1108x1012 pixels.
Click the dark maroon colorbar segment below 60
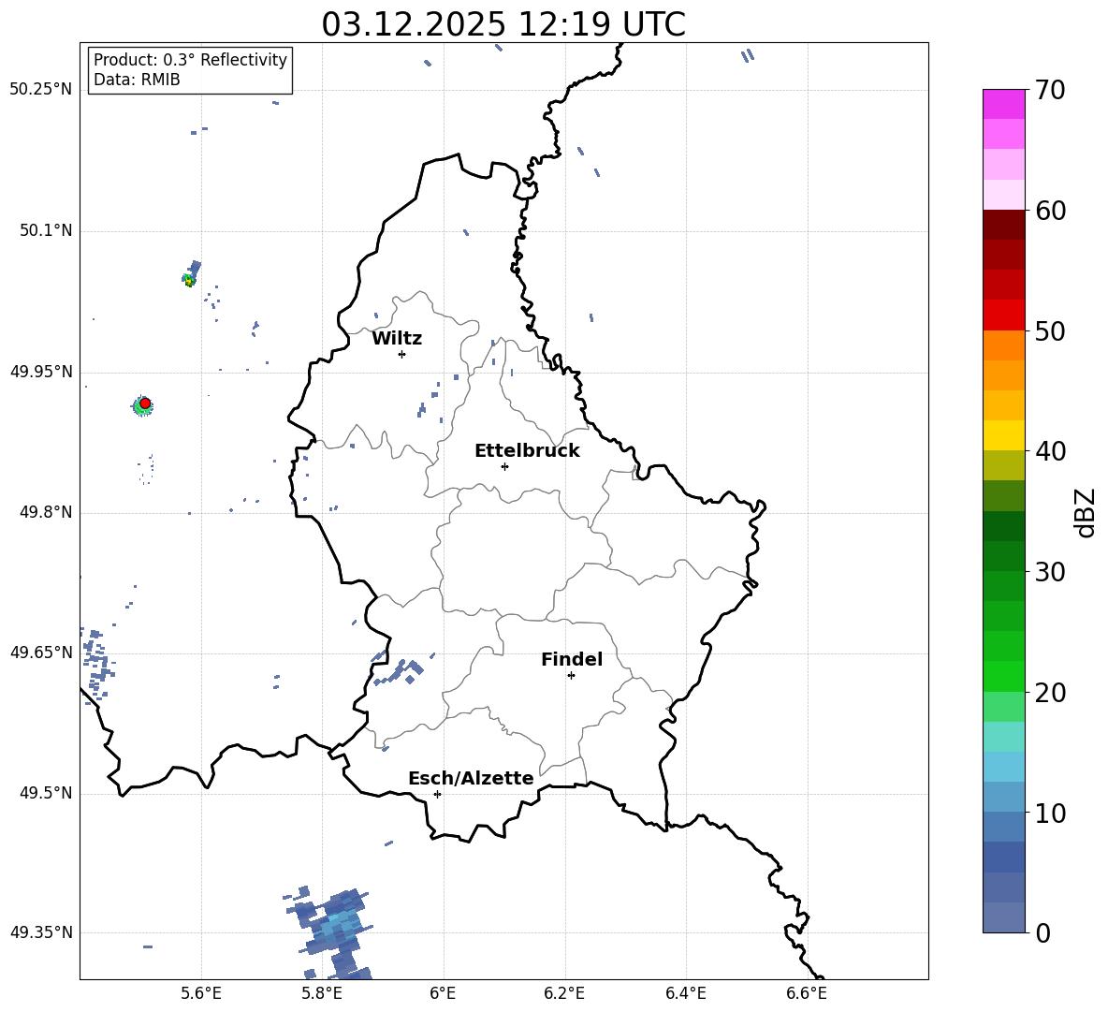pos(1003,225)
